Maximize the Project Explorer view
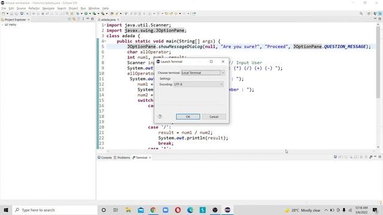383x215 pixels. (x=92, y=19)
